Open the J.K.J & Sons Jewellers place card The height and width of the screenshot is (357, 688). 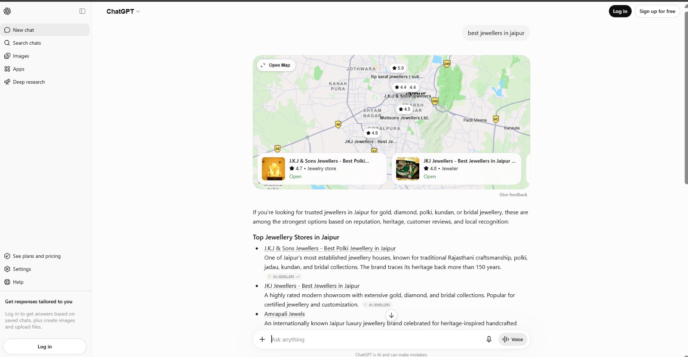coord(322,169)
